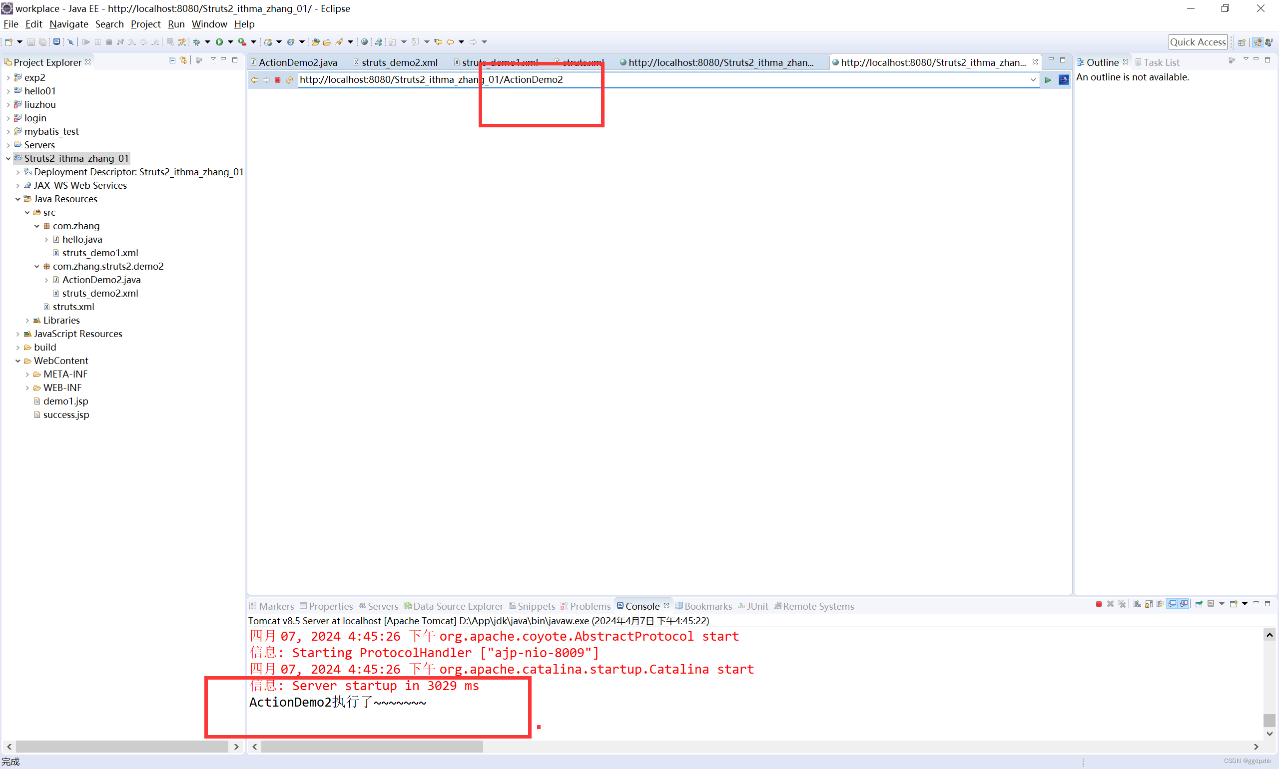1279x769 pixels.
Task: Toggle Word Wrap in Console
Action: click(x=1160, y=604)
